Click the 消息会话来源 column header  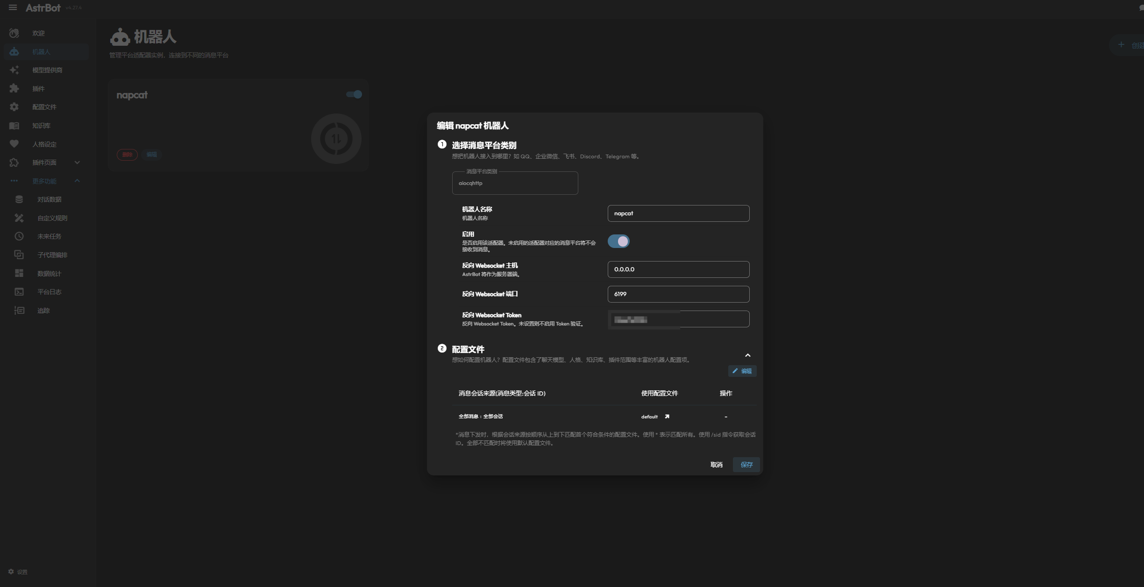coord(502,393)
